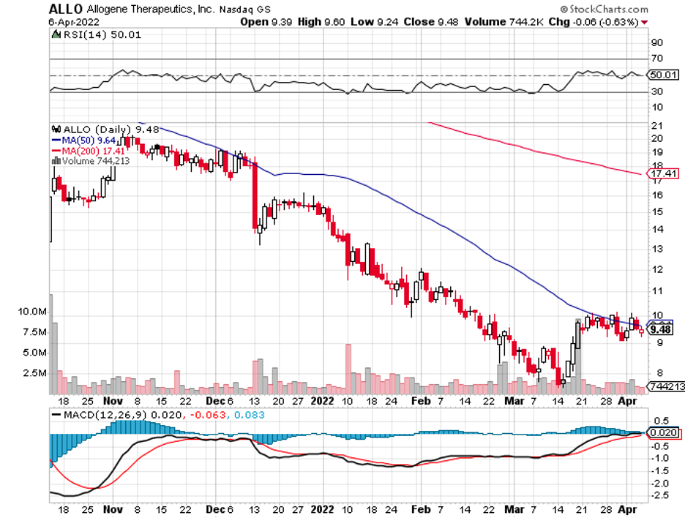Click the 90 level on RSI axis
The height and width of the screenshot is (518, 685).
point(656,43)
